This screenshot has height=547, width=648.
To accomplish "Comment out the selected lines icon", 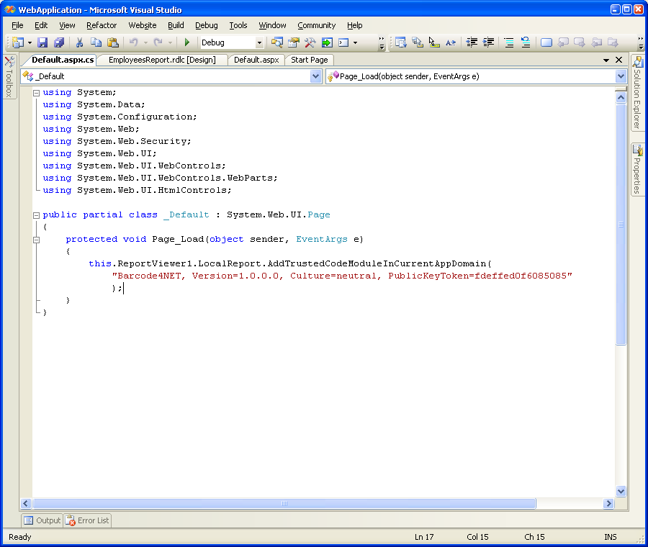I will click(x=509, y=43).
